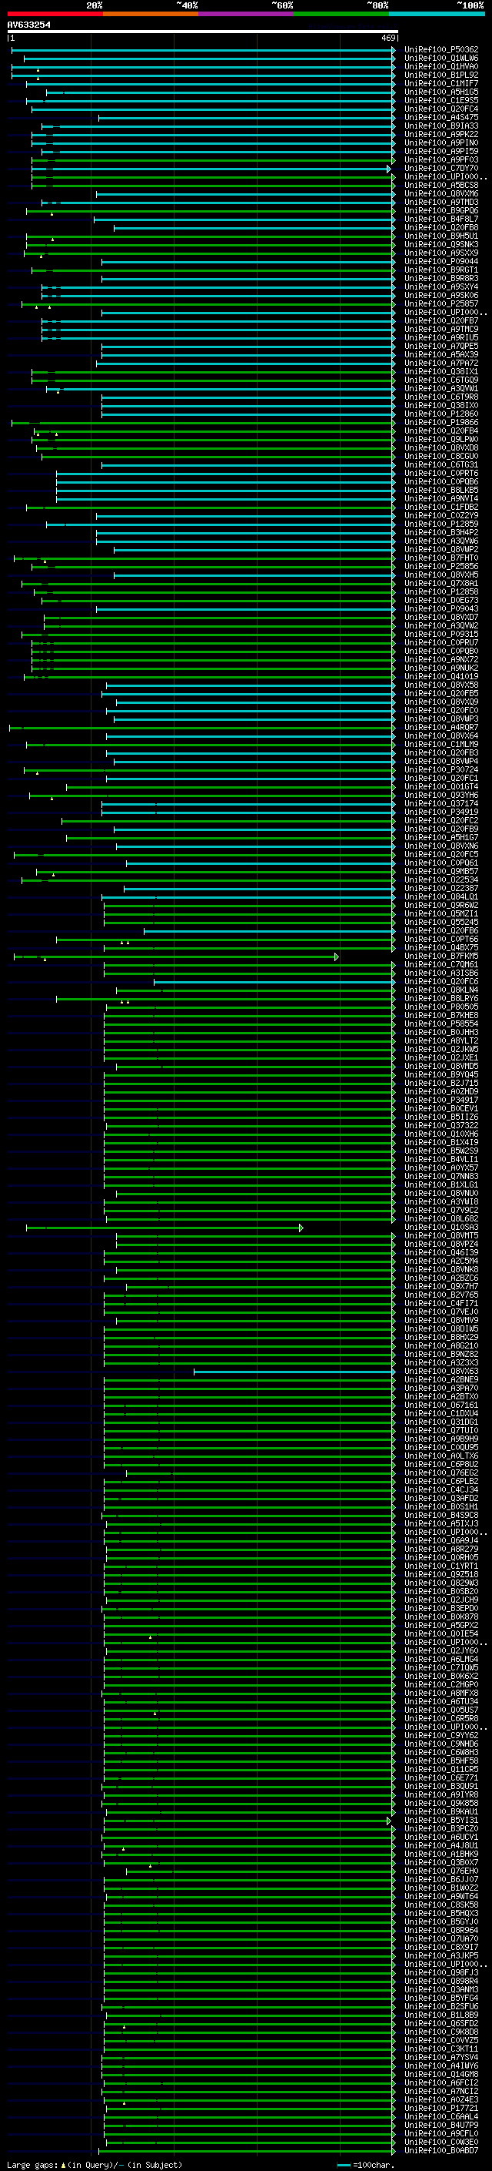The height and width of the screenshot is (2171, 492).
Task: Select the UniRef100_Q38IX1 label
Action: [x=441, y=372]
